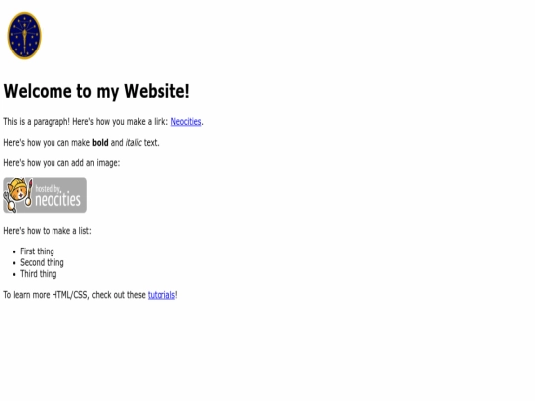Viewport: 535px width, 401px height.
Task: Click the Here's how to make a list text
Action: click(48, 231)
